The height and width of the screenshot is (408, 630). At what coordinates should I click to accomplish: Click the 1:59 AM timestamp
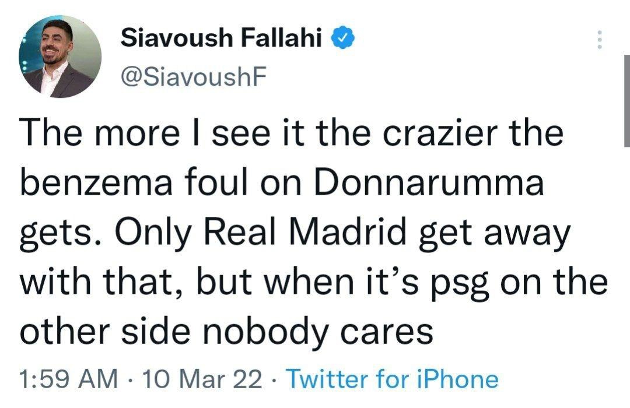tap(68, 379)
